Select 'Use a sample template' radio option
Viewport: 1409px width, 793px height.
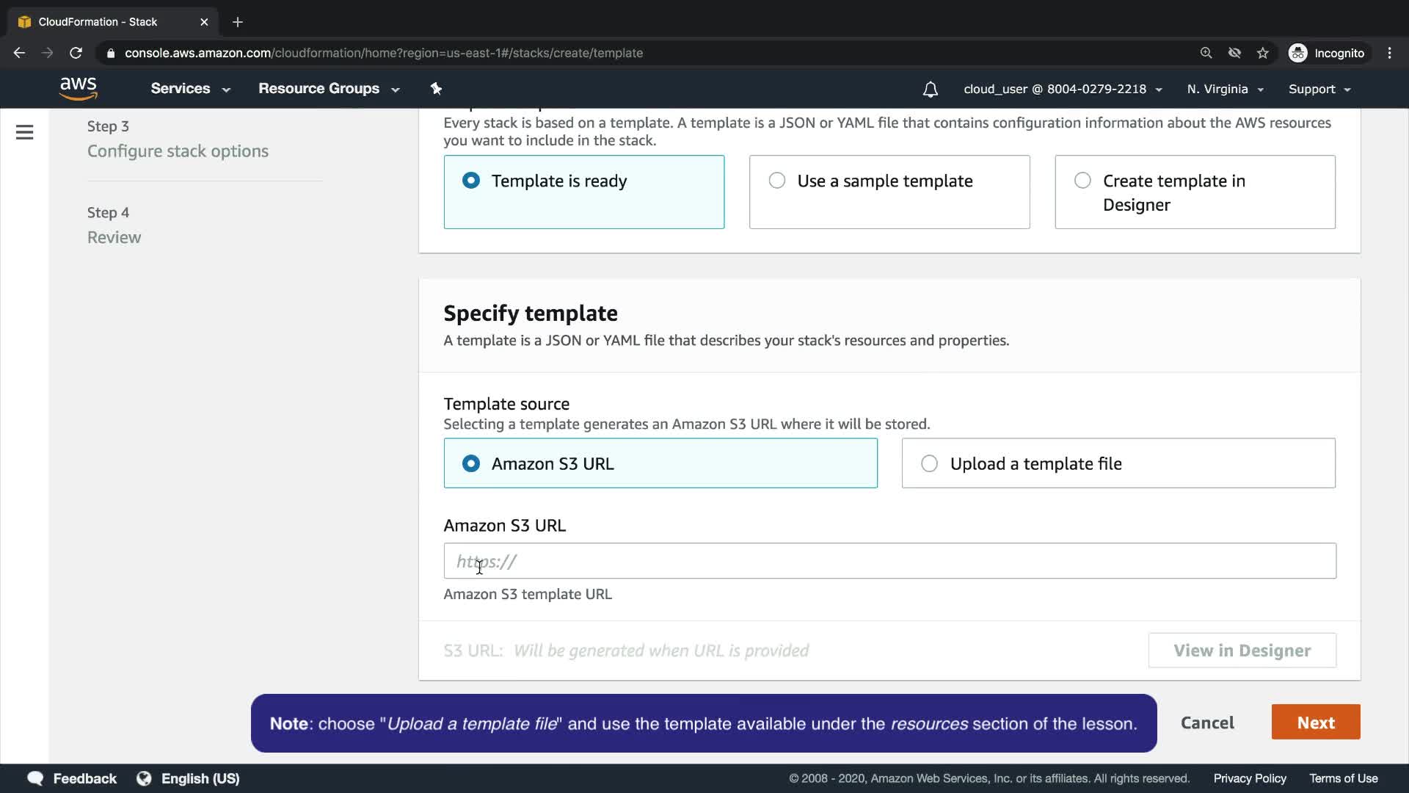(x=777, y=181)
